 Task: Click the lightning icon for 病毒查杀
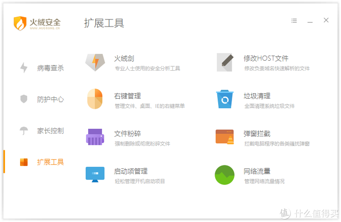pos(24,68)
